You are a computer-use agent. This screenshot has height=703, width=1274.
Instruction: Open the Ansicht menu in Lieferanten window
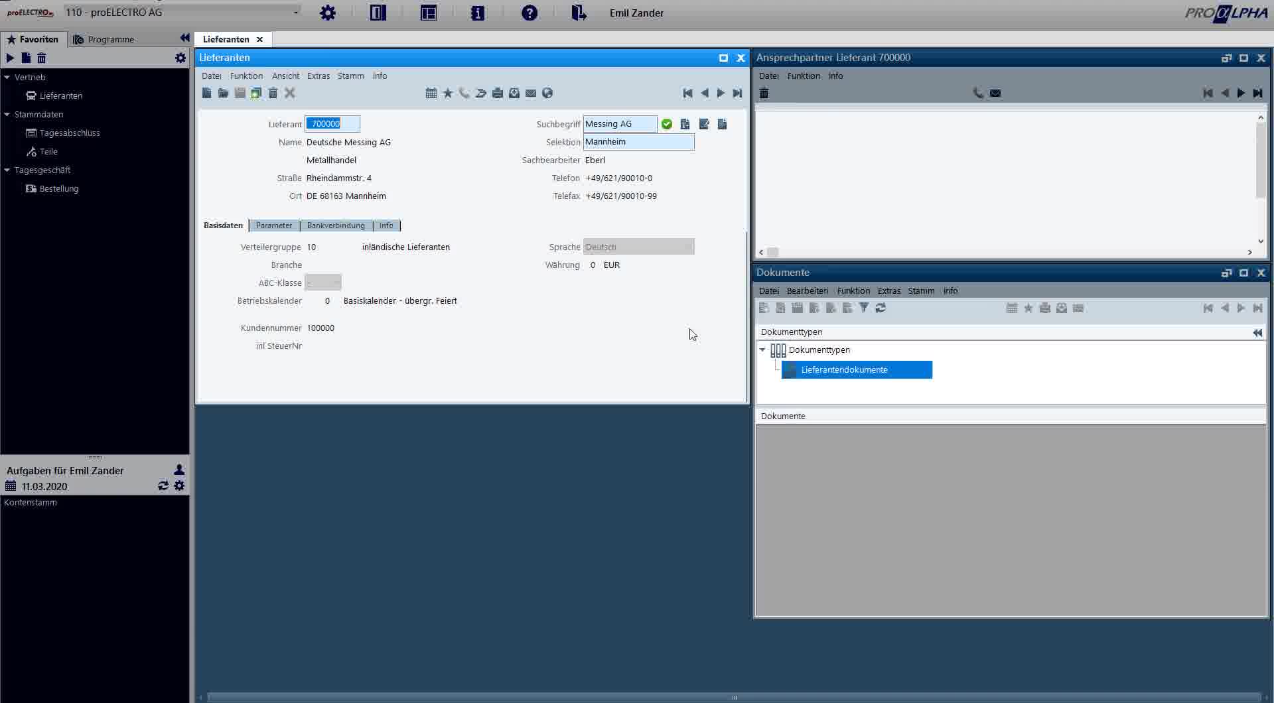tap(285, 76)
